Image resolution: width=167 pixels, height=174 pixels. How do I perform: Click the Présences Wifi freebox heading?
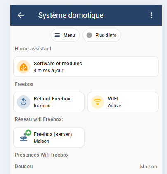coord(42,155)
